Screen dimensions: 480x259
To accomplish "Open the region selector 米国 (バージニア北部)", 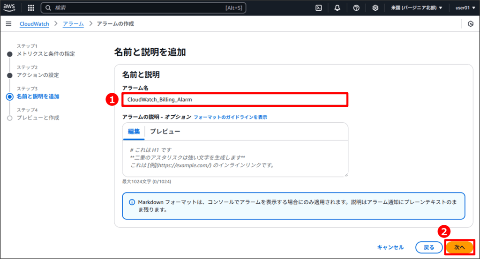I will [416, 8].
